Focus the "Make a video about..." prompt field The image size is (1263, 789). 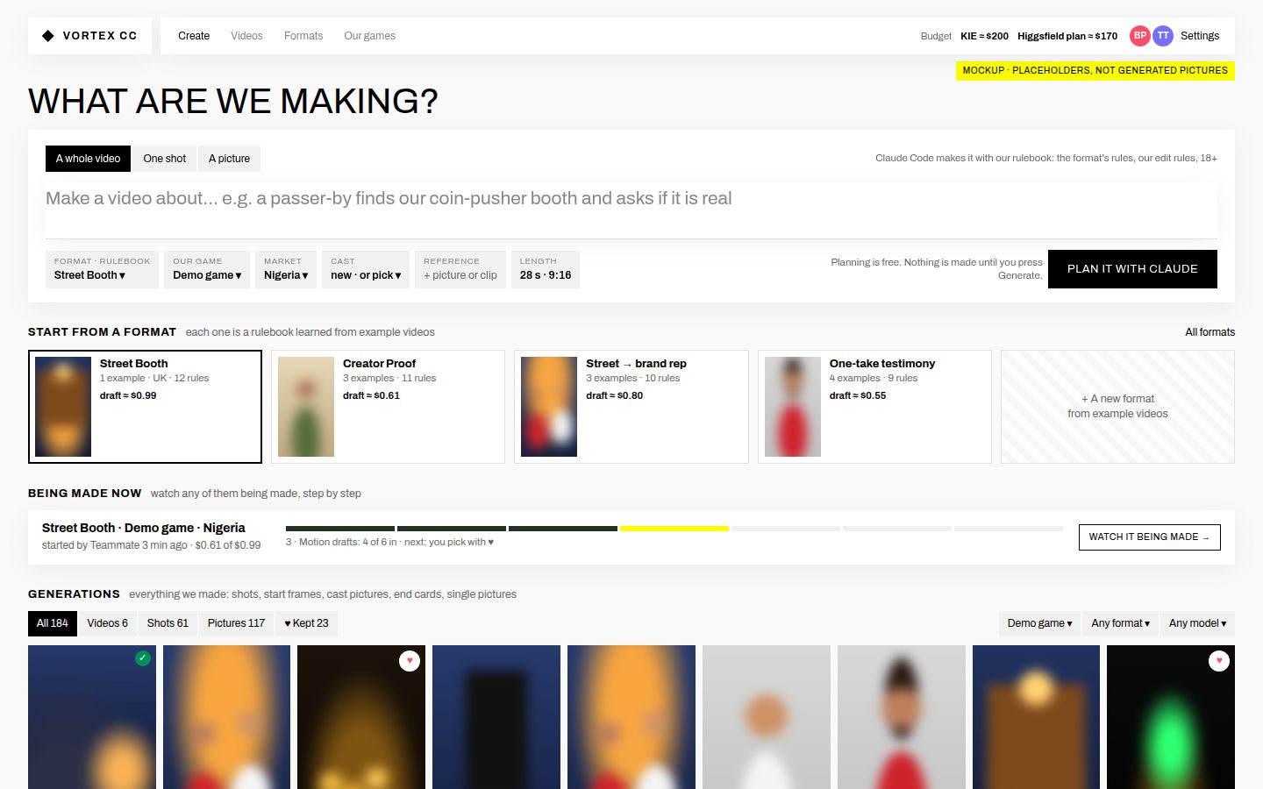[631, 210]
